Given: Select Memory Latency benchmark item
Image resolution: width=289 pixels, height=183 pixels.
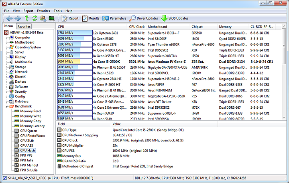Looking at the screenshot, I should pos(33,126).
